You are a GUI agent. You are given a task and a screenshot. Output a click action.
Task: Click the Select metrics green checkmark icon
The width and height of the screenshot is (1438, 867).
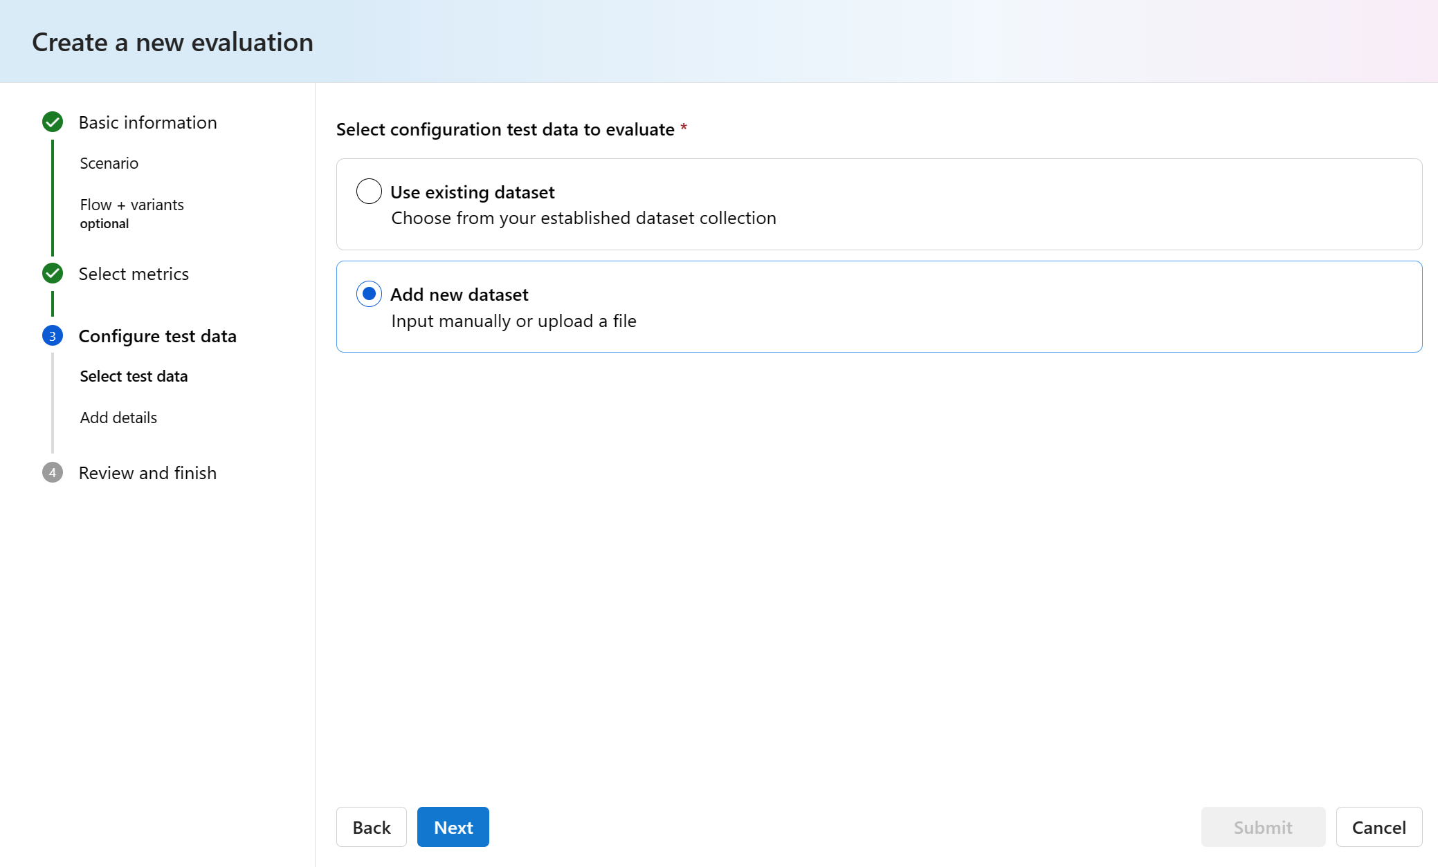point(53,274)
